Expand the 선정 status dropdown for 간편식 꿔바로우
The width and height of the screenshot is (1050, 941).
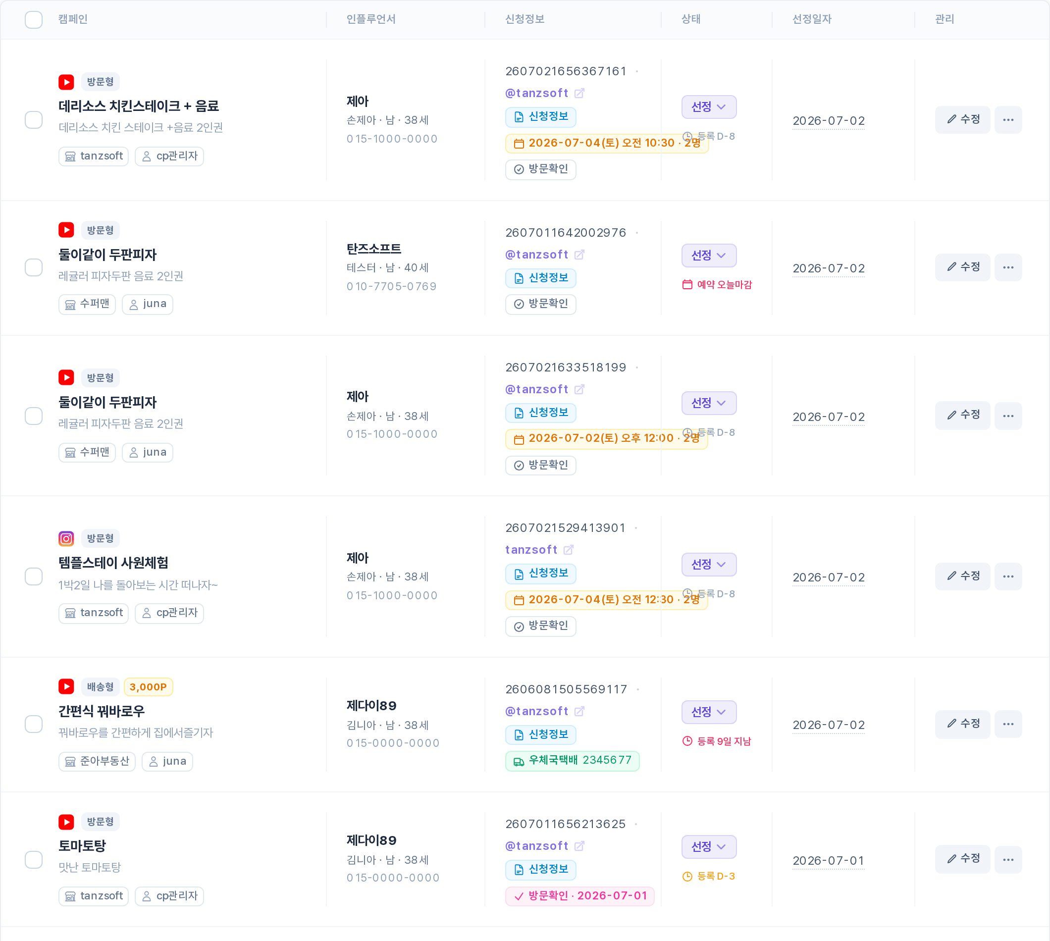pos(709,713)
